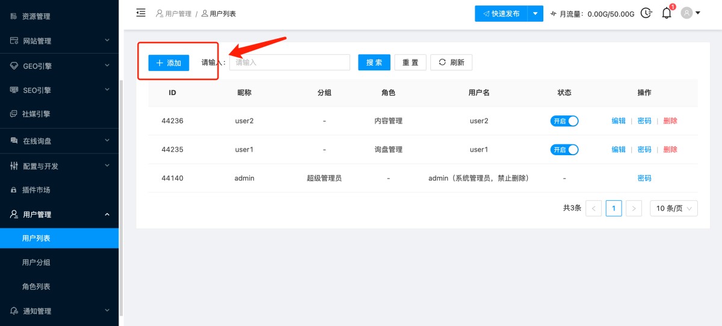
Task: Click the 添加 button
Action: coord(168,63)
